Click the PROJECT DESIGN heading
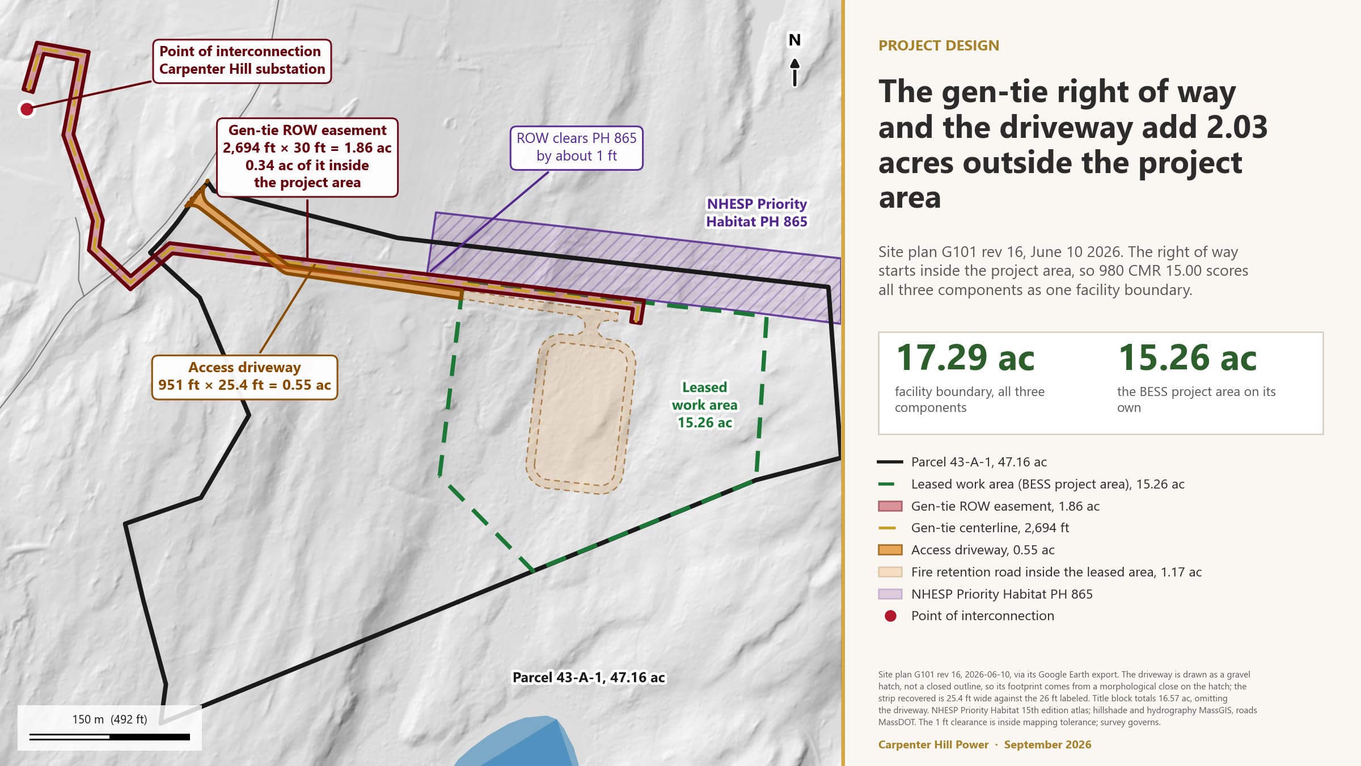The width and height of the screenshot is (1361, 766). pos(939,45)
